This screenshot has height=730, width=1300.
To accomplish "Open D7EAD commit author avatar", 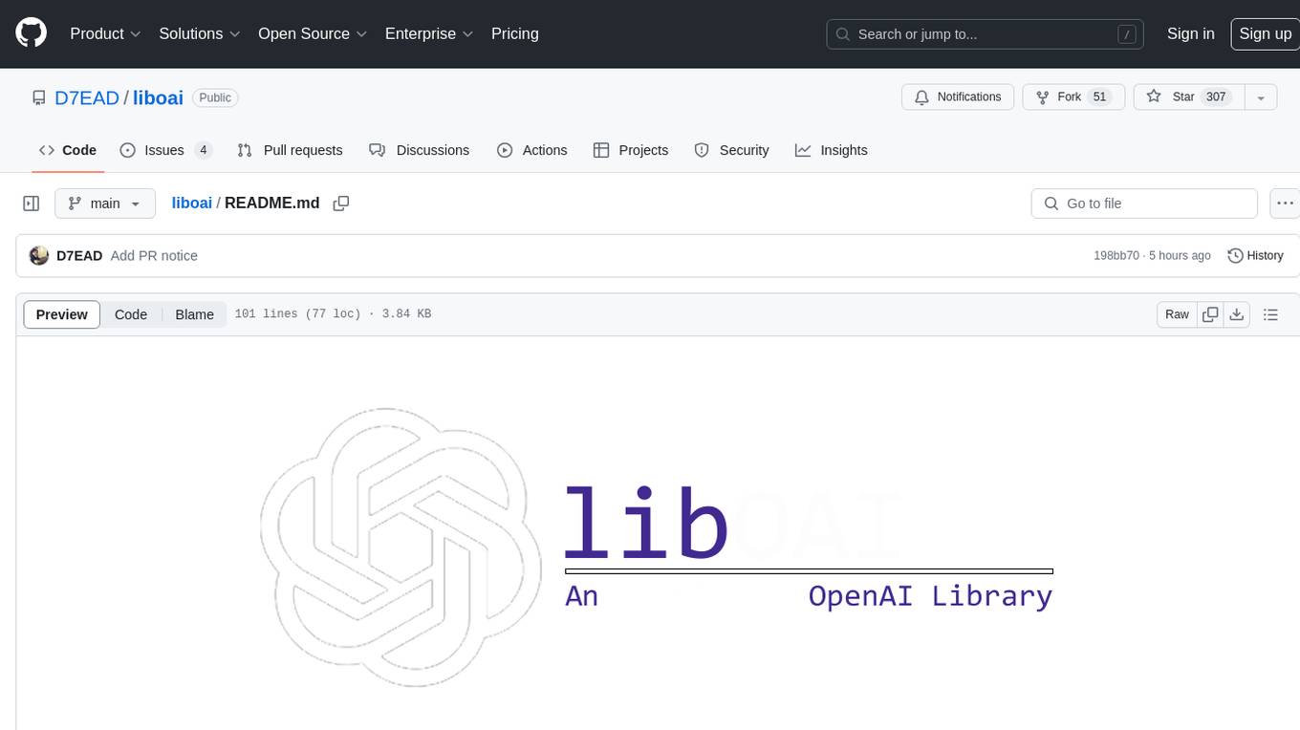I will 39,256.
